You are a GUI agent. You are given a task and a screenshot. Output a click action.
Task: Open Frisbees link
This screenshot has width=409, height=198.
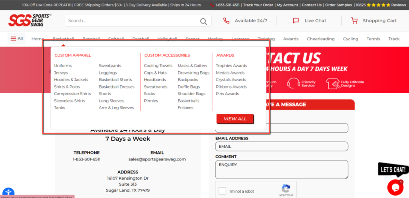point(185,108)
